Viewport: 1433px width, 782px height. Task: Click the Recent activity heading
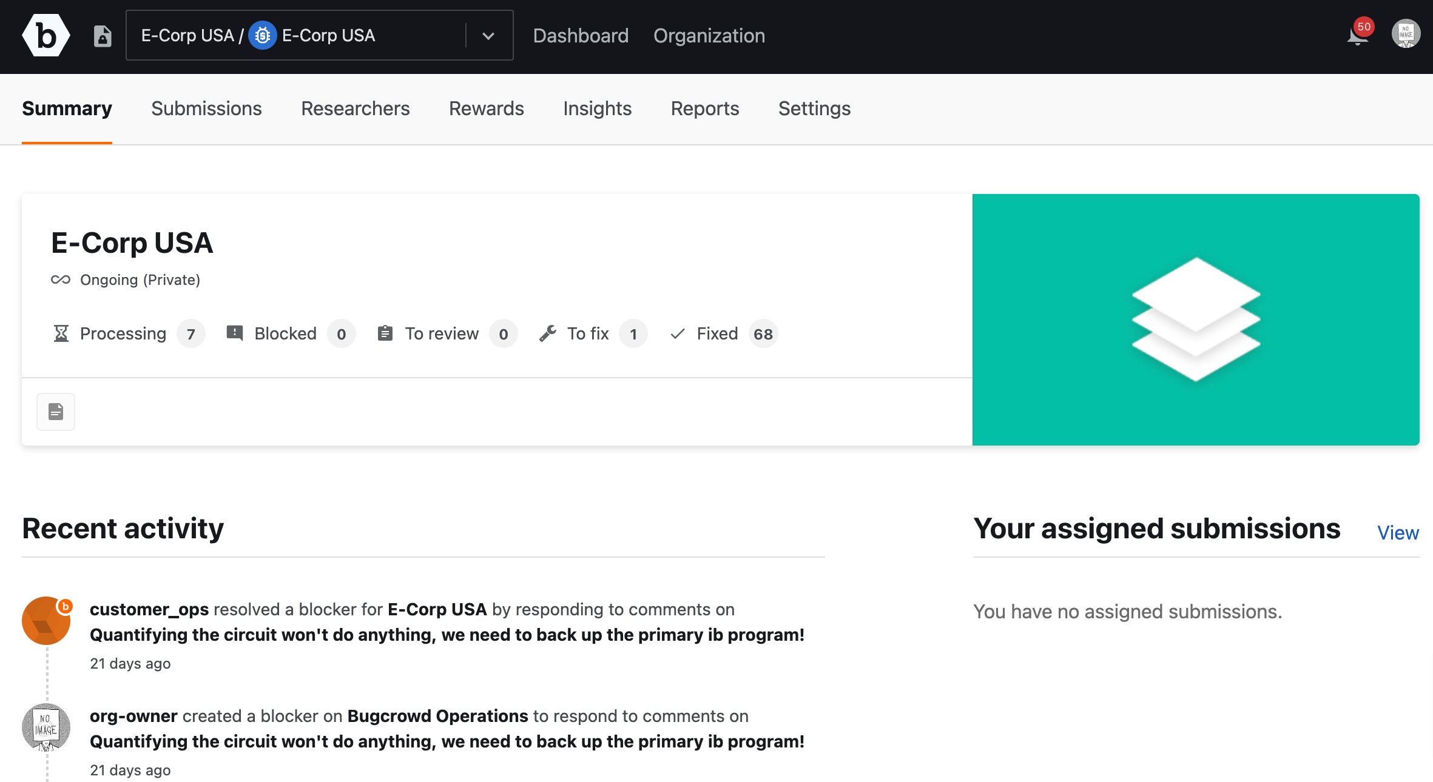pos(123,528)
